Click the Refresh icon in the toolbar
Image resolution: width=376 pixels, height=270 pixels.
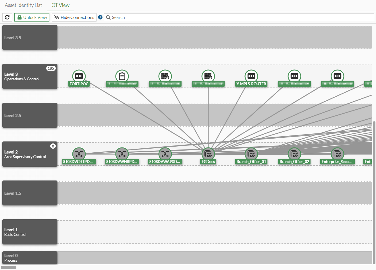[7, 17]
